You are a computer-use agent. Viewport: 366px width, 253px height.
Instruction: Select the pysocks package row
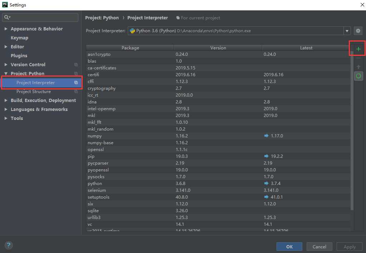coord(218,177)
